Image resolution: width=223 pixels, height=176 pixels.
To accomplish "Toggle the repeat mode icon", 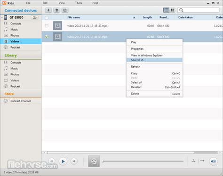I will pyautogui.click(x=193, y=160).
